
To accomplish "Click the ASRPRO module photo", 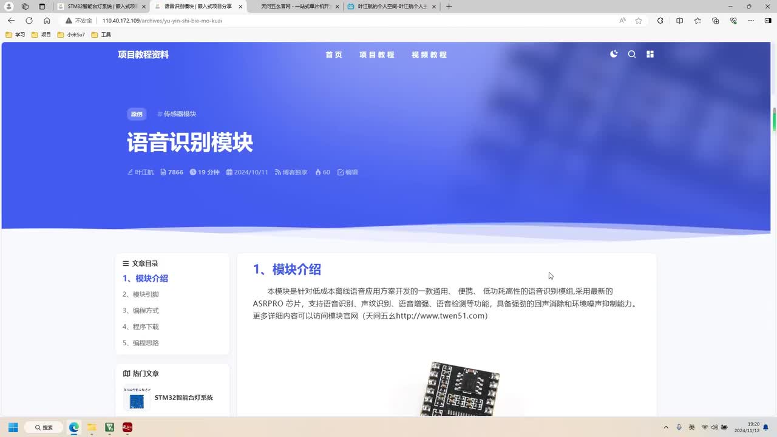I will point(460,388).
